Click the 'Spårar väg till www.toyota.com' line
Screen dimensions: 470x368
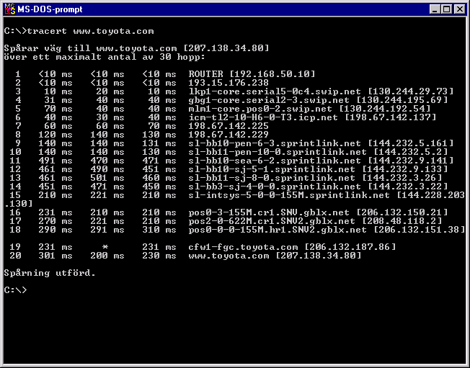pyautogui.click(x=136, y=48)
